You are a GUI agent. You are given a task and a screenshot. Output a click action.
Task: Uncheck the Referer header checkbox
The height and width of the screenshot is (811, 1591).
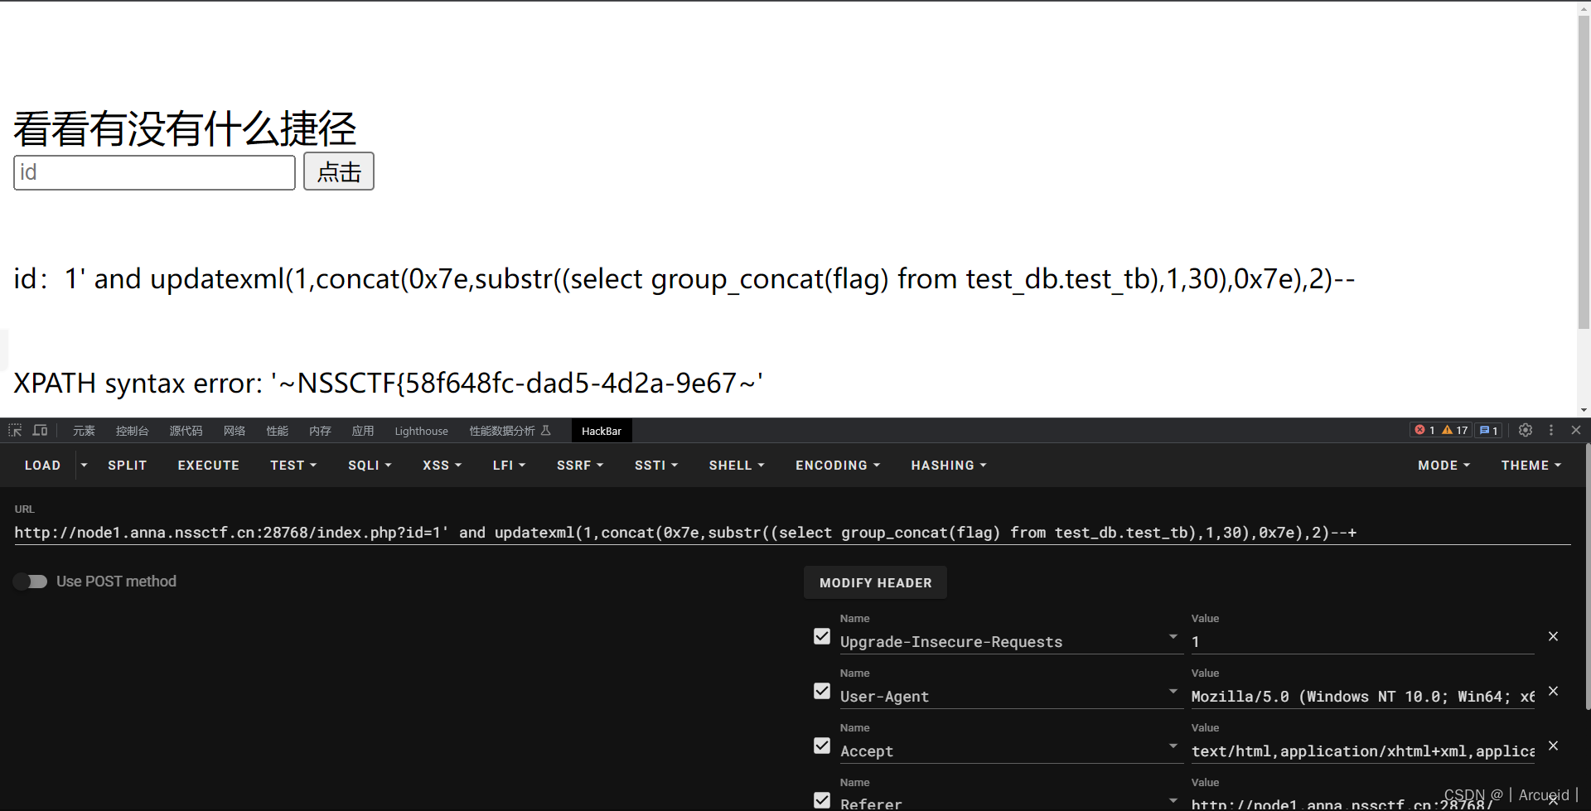[x=822, y=800]
